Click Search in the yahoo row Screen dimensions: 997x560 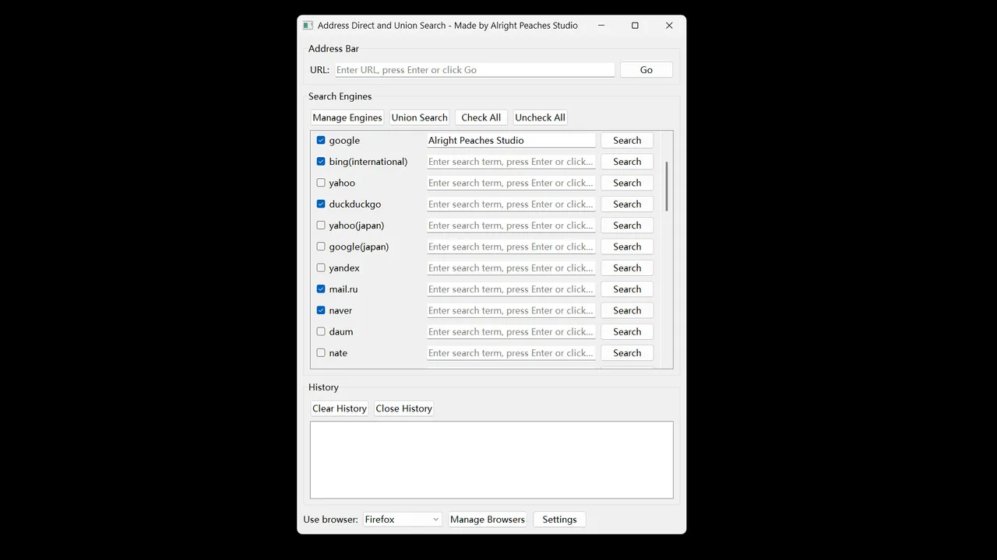(627, 183)
